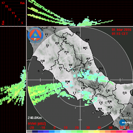Click the CB province label
This screenshot has width=133, height=133.
click(x=108, y=91)
